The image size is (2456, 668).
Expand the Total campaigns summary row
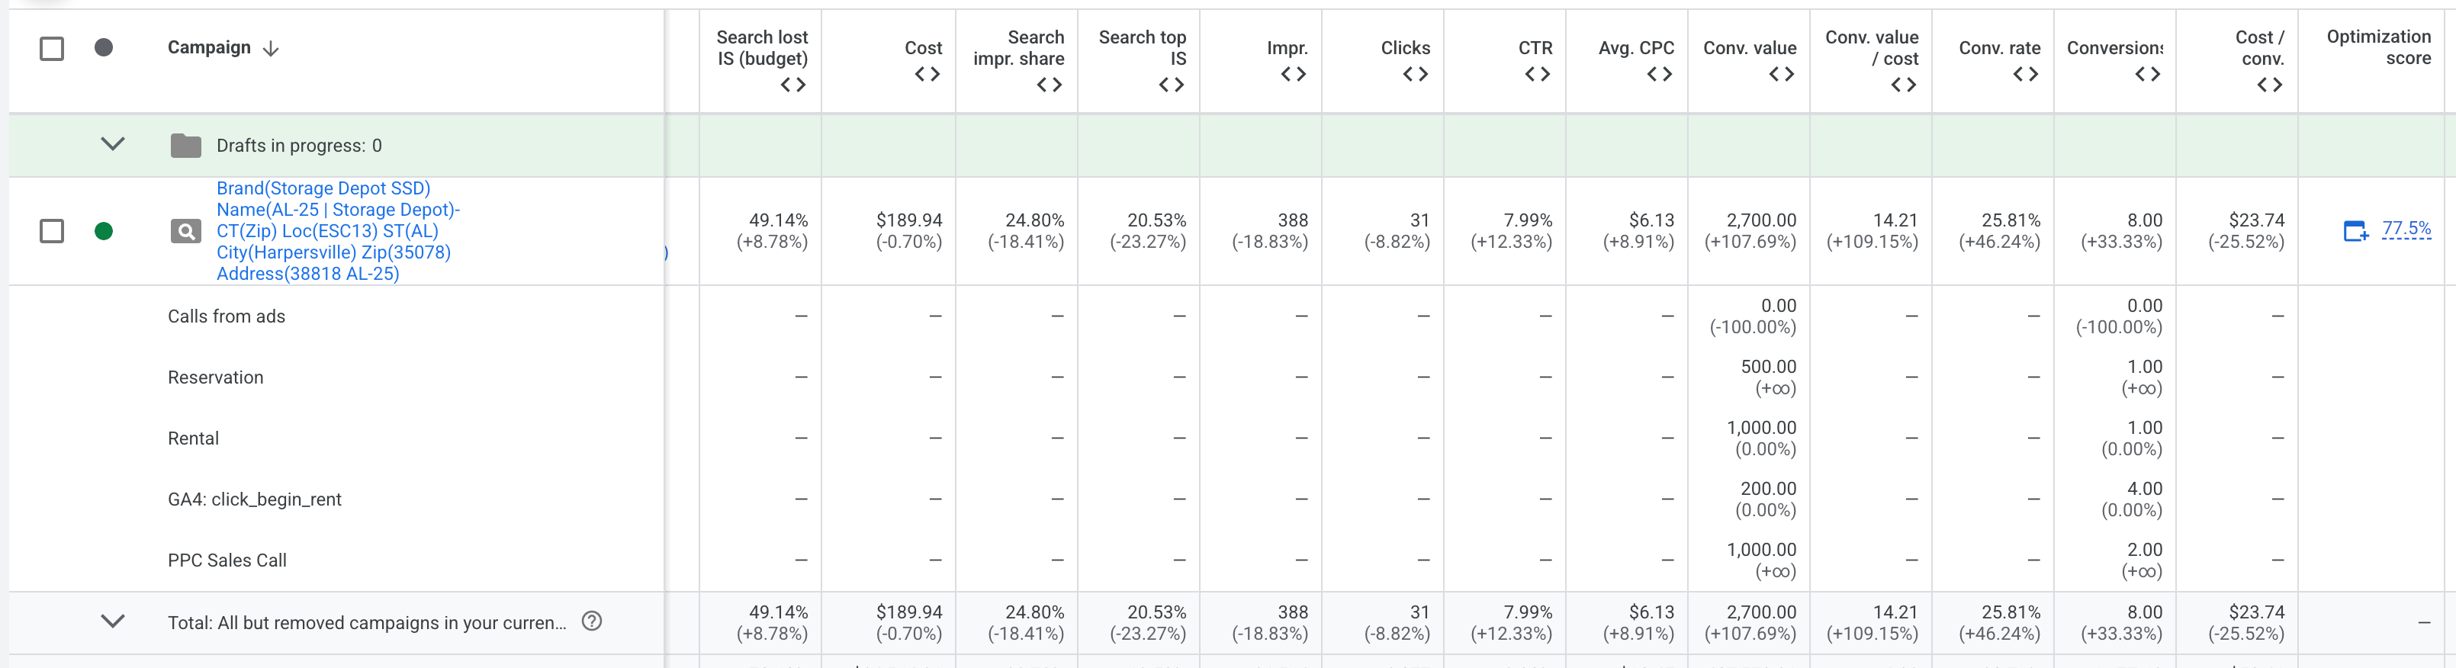click(x=113, y=622)
